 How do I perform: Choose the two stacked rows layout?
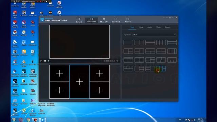(x=150, y=42)
